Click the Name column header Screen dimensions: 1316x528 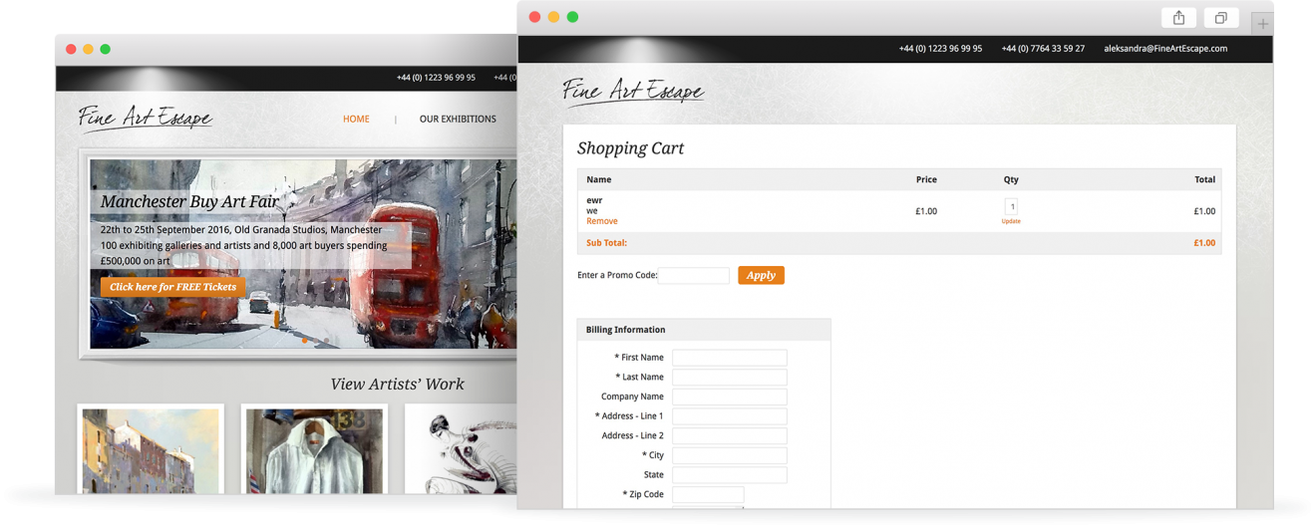coord(598,179)
